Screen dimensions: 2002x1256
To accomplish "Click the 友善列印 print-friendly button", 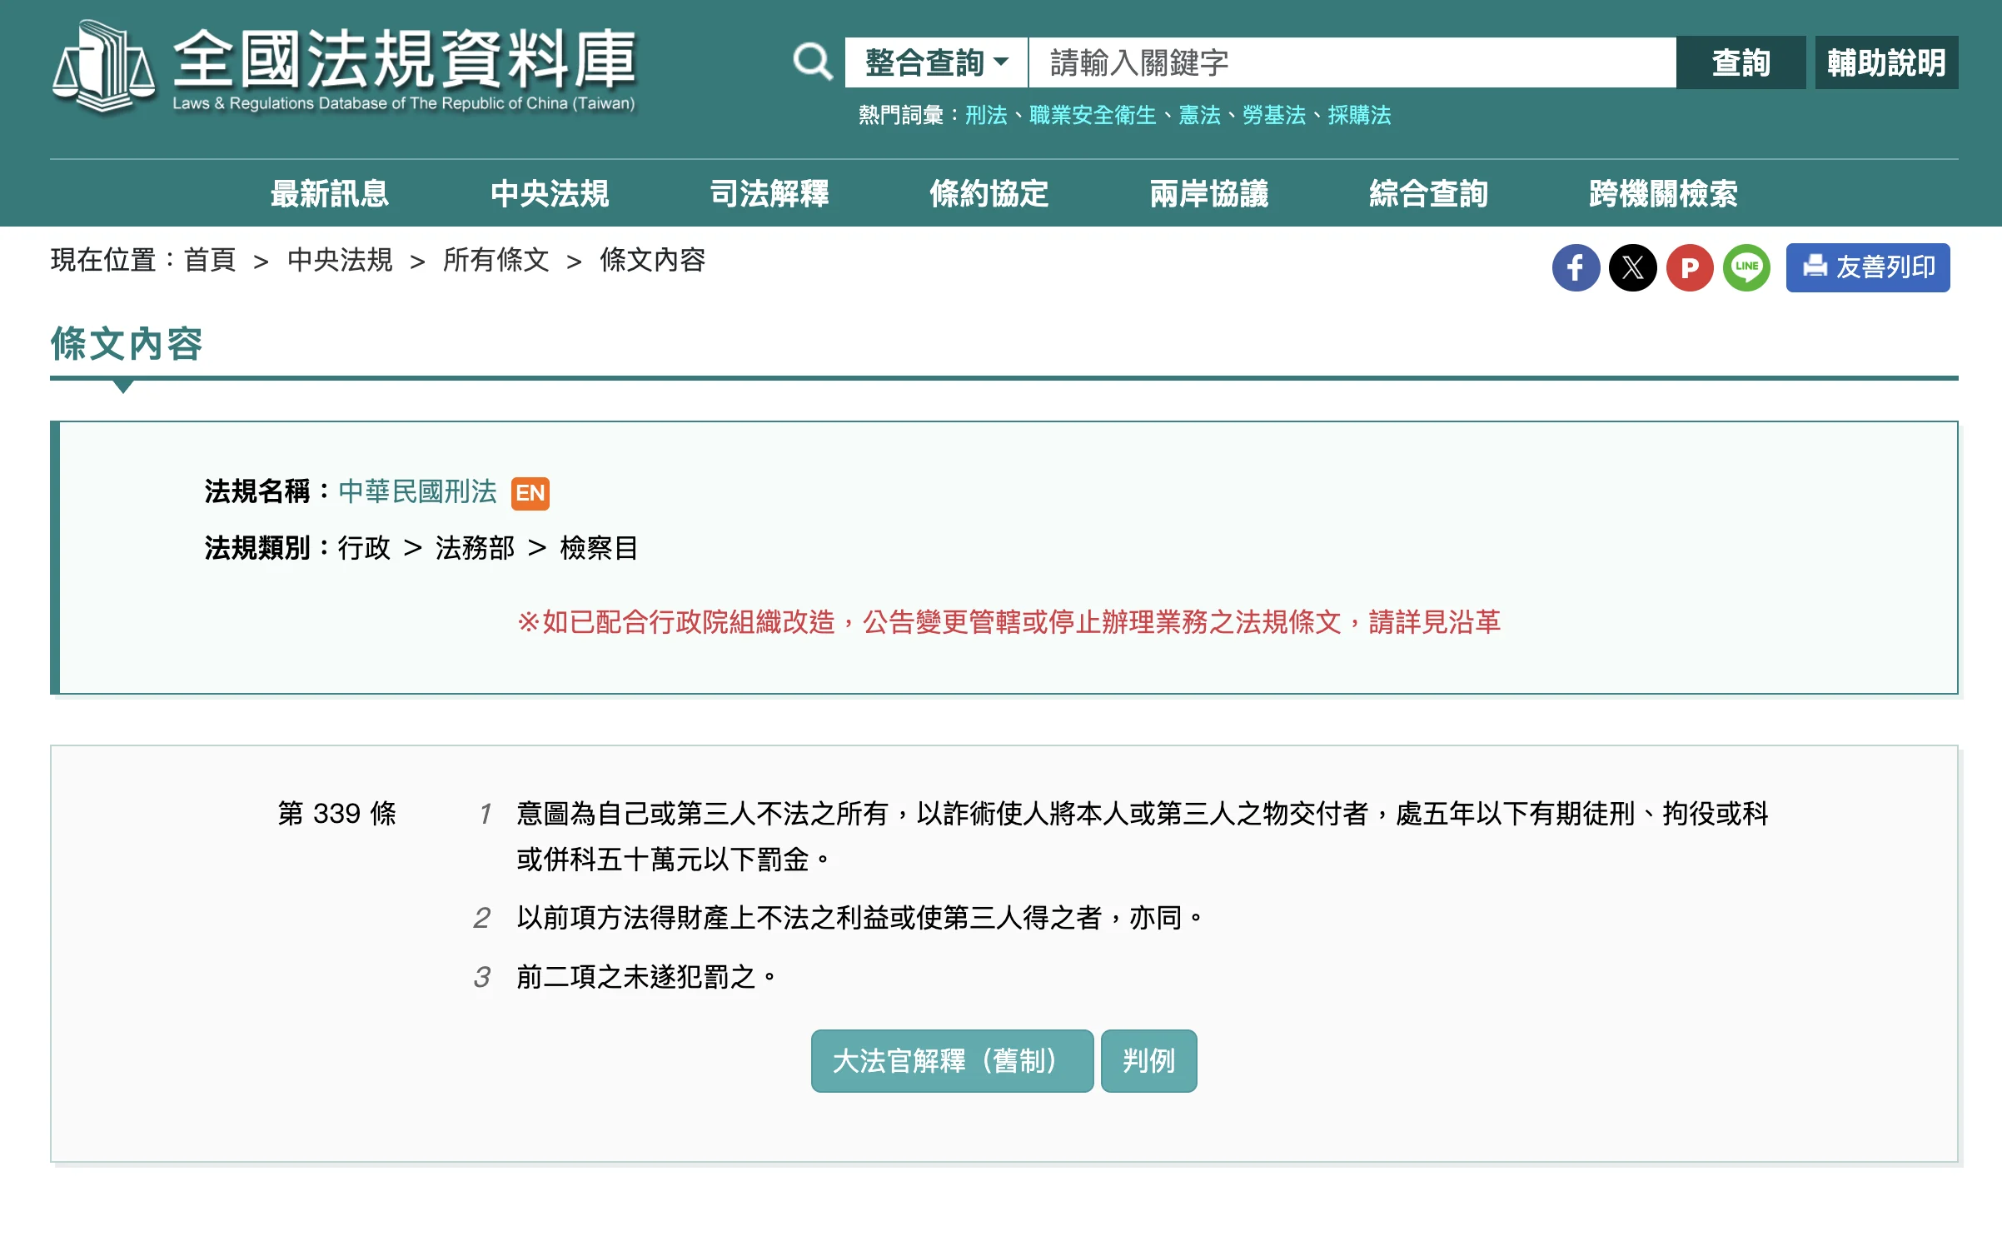I will (1868, 267).
